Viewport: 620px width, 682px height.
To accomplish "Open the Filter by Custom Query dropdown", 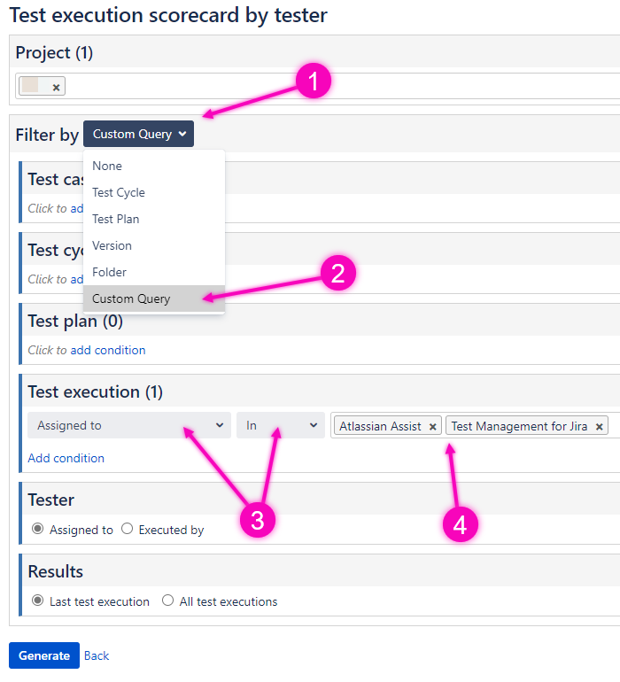I will click(x=138, y=134).
